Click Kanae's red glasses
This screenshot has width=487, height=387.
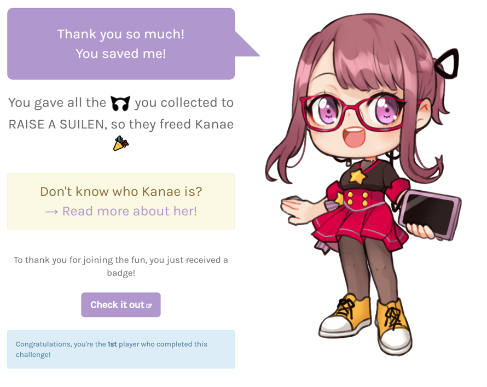click(353, 113)
